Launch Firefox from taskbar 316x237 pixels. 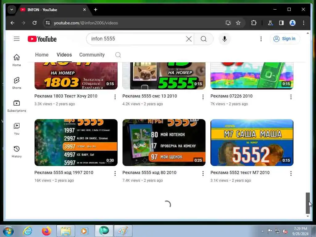[47, 231]
